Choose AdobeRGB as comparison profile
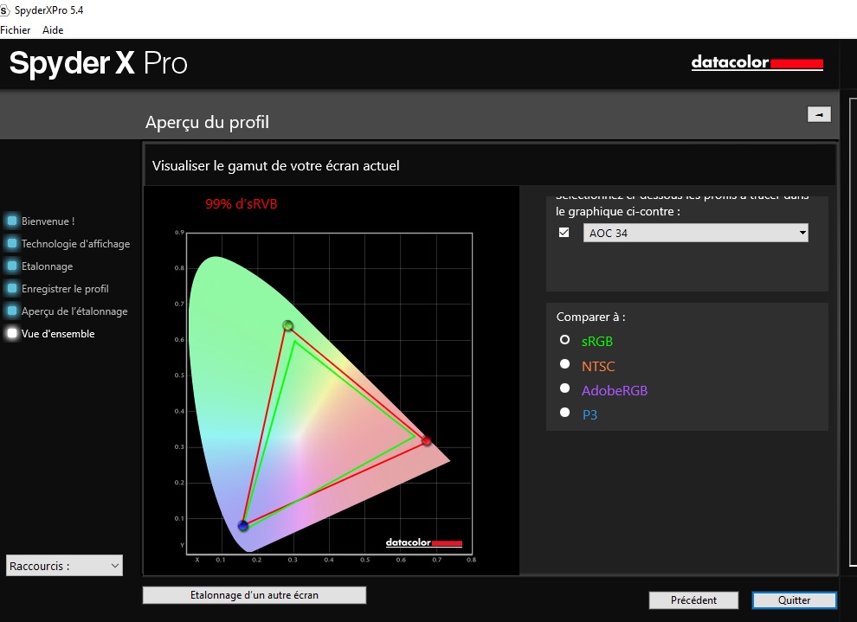The image size is (857, 622). [x=565, y=388]
